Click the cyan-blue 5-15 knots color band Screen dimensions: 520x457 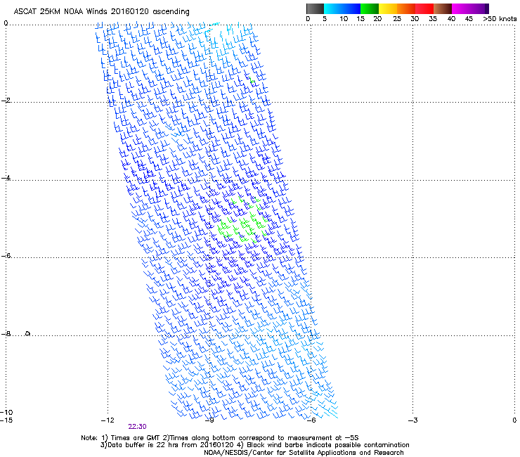pyautogui.click(x=342, y=8)
